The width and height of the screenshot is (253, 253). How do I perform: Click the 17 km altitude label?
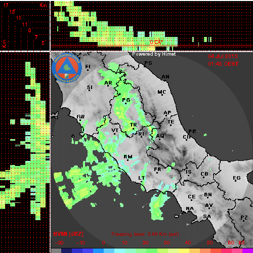(6, 5)
